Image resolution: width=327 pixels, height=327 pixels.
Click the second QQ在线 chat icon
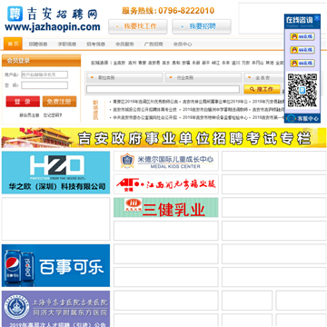coord(302,50)
